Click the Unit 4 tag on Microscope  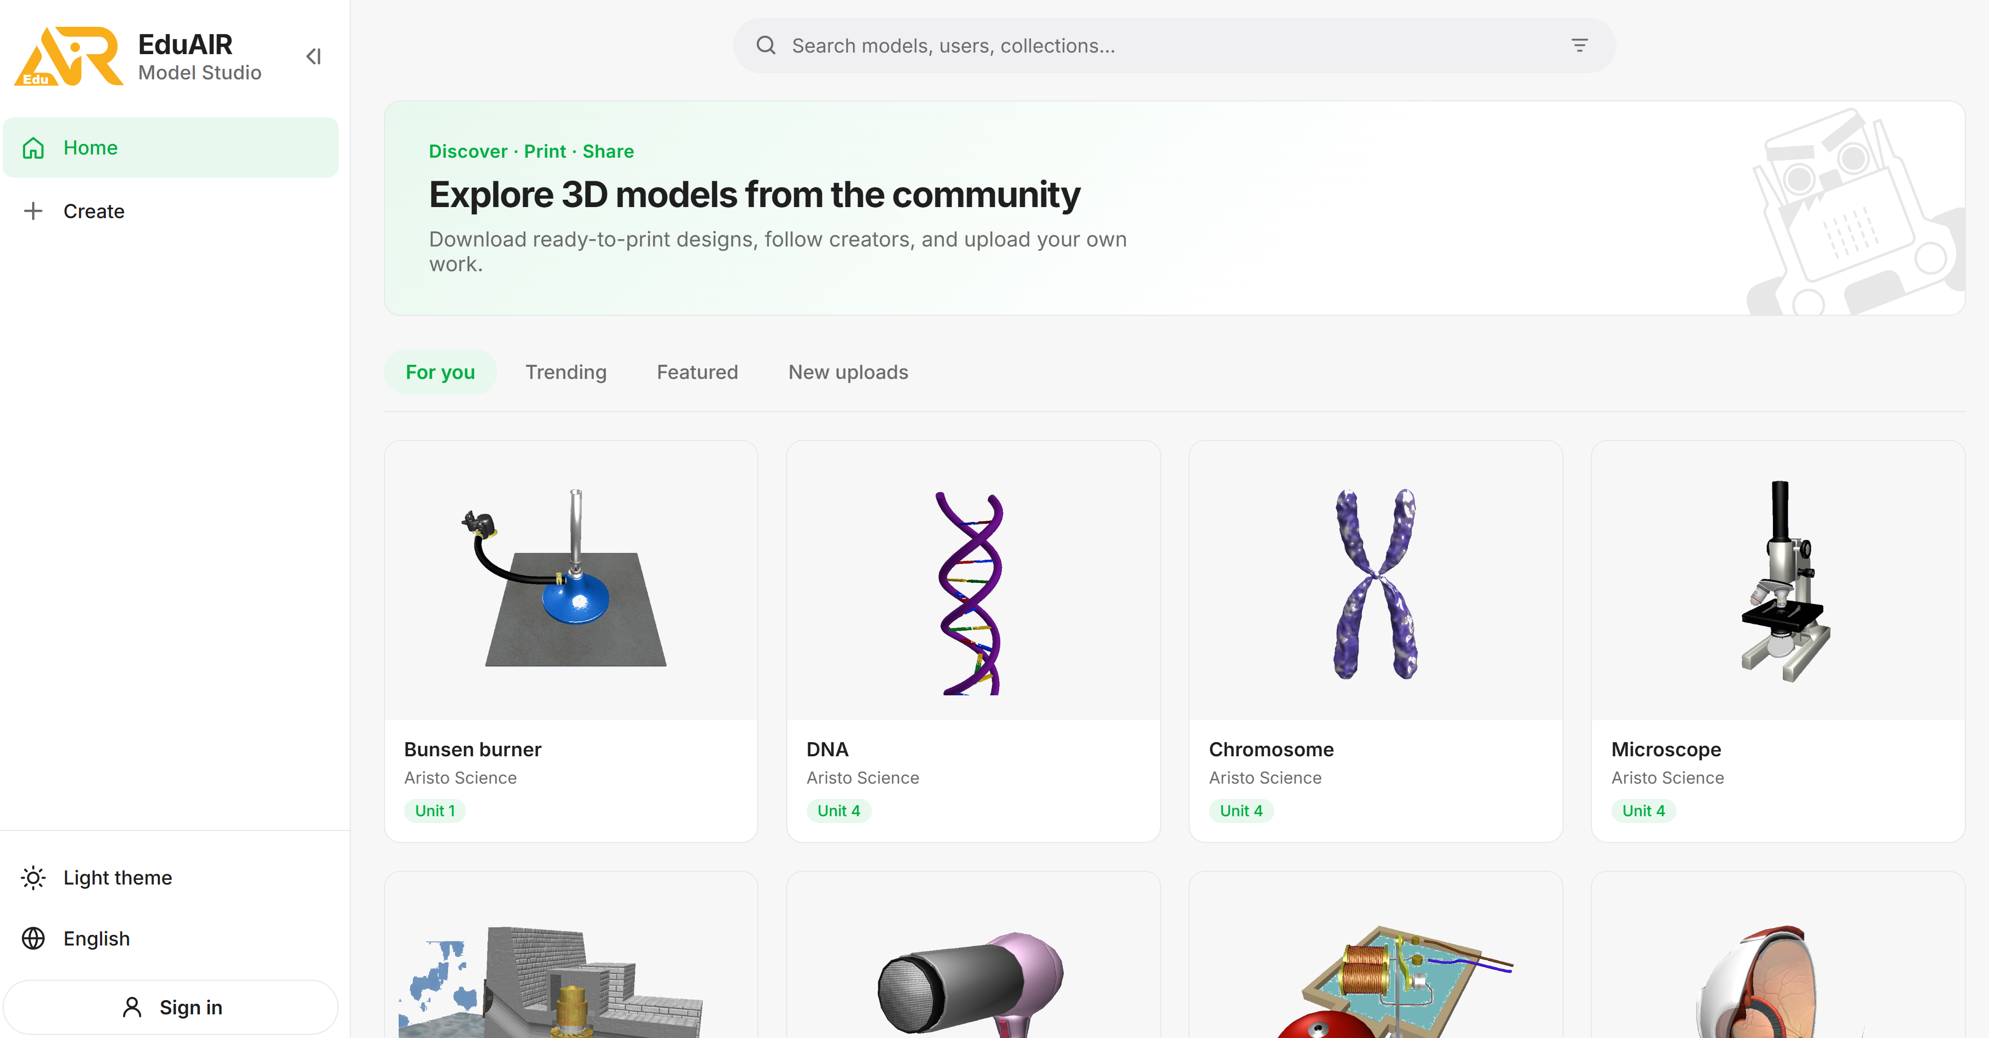click(1643, 810)
